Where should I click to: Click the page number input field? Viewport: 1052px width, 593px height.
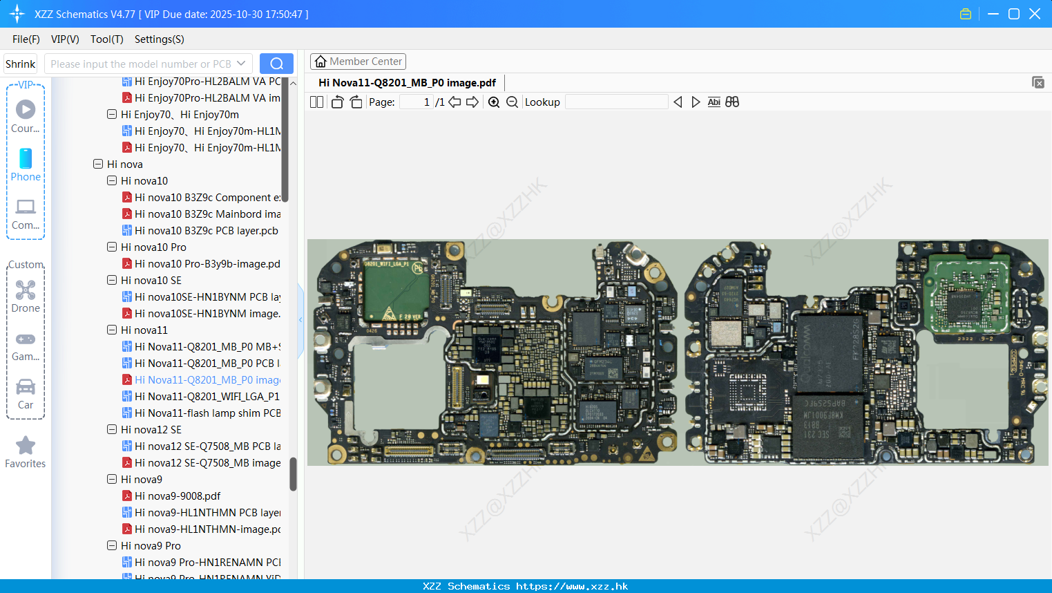[x=417, y=102]
